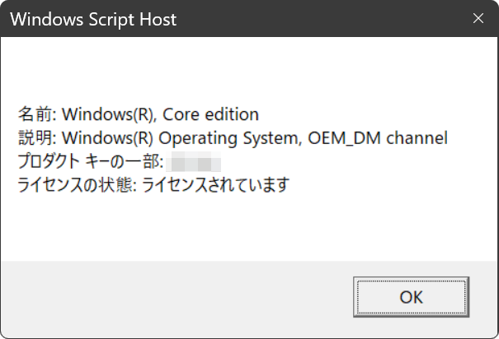Click the blank white area above the text
Screen dimensions: 499x339
(247, 70)
